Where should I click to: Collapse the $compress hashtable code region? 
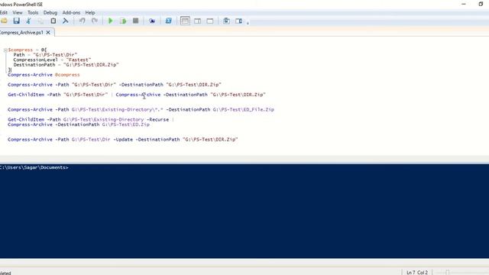pos(5,50)
